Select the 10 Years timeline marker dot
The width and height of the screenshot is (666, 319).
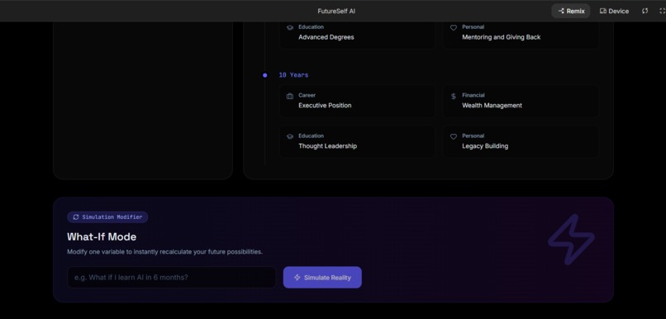pyautogui.click(x=265, y=75)
